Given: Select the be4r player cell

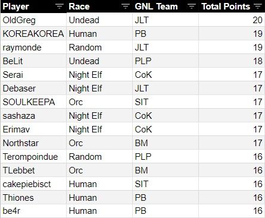Looking at the screenshot, I should tap(33, 211).
